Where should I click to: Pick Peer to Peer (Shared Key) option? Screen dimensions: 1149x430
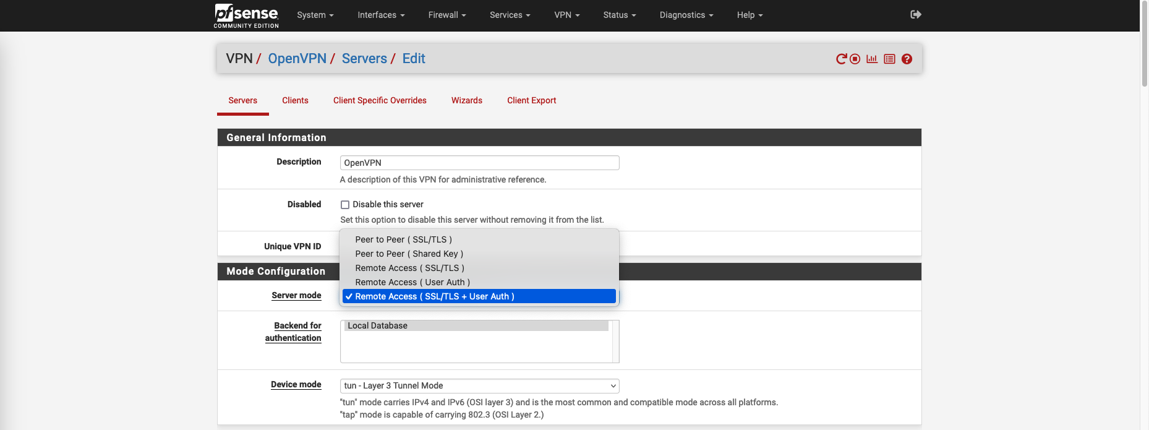click(x=409, y=254)
